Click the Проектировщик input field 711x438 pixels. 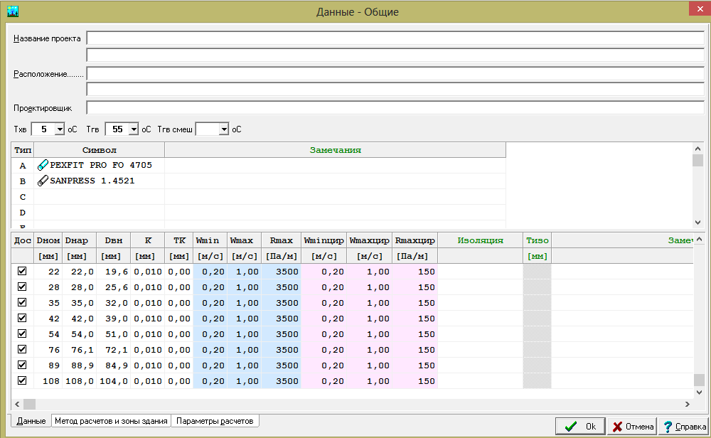395,107
